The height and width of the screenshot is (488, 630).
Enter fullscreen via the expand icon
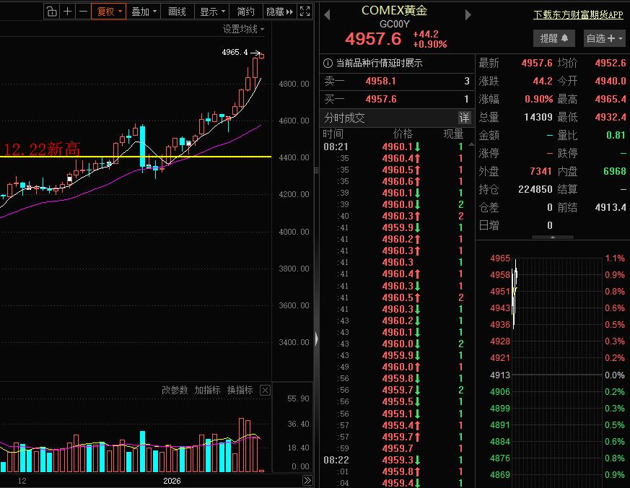pyautogui.click(x=305, y=12)
